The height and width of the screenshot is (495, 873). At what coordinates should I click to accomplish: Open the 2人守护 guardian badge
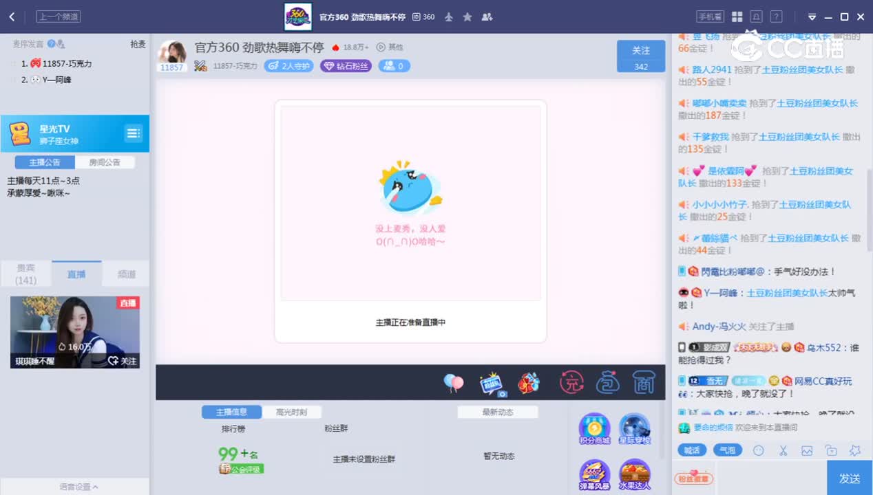(x=288, y=66)
